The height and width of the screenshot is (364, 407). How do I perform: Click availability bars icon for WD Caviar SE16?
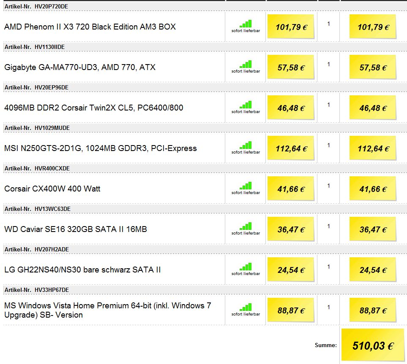click(246, 226)
